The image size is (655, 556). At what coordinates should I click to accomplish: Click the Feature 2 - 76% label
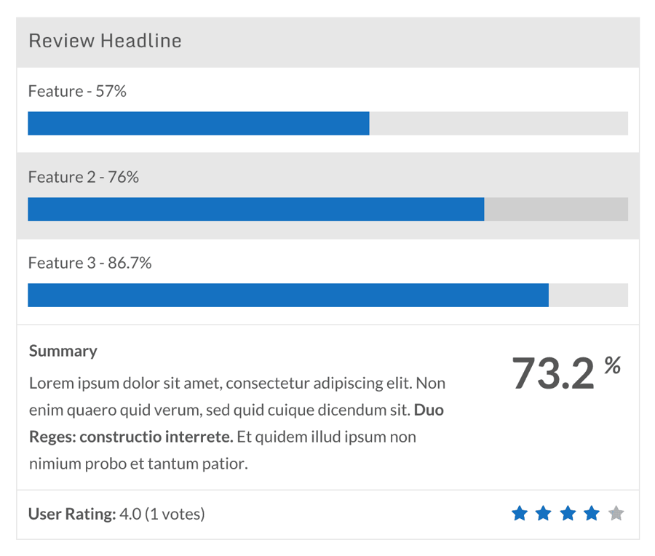click(84, 177)
